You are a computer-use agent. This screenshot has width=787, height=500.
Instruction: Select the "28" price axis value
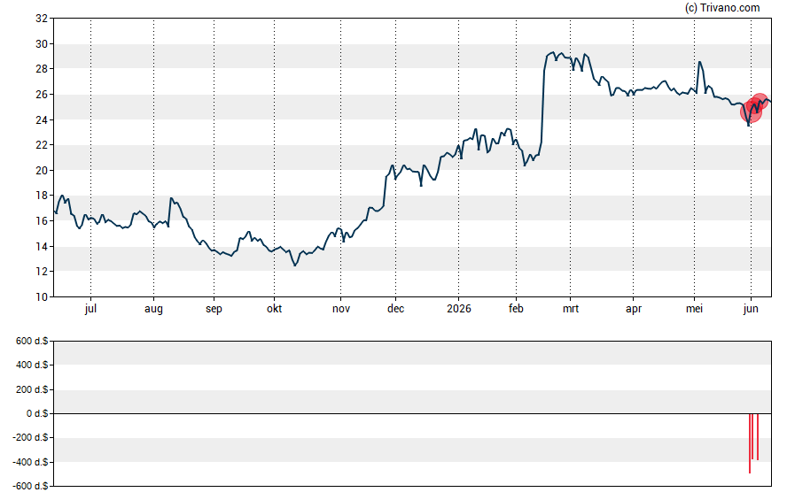click(x=42, y=69)
